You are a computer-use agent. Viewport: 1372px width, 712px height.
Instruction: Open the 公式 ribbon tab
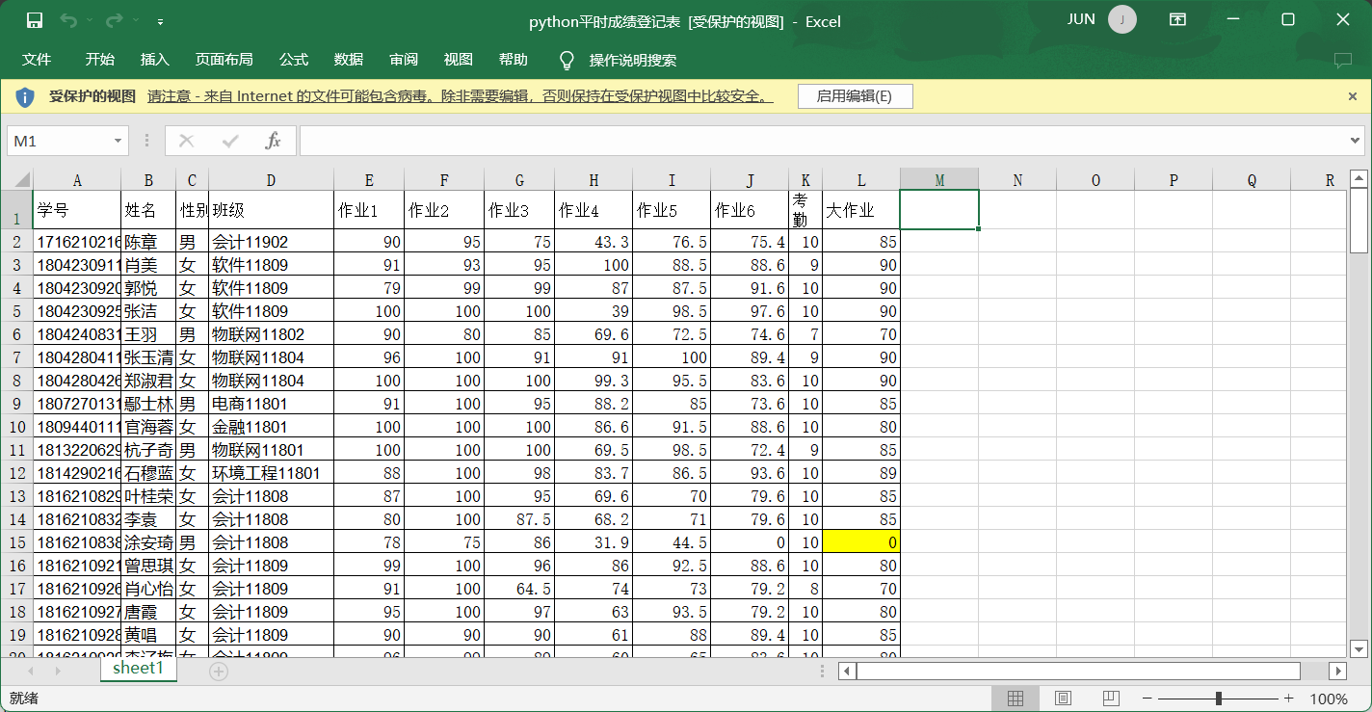click(293, 60)
